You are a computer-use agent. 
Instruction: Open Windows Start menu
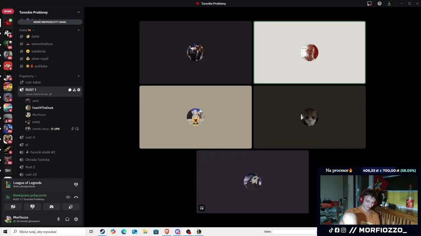(5, 232)
